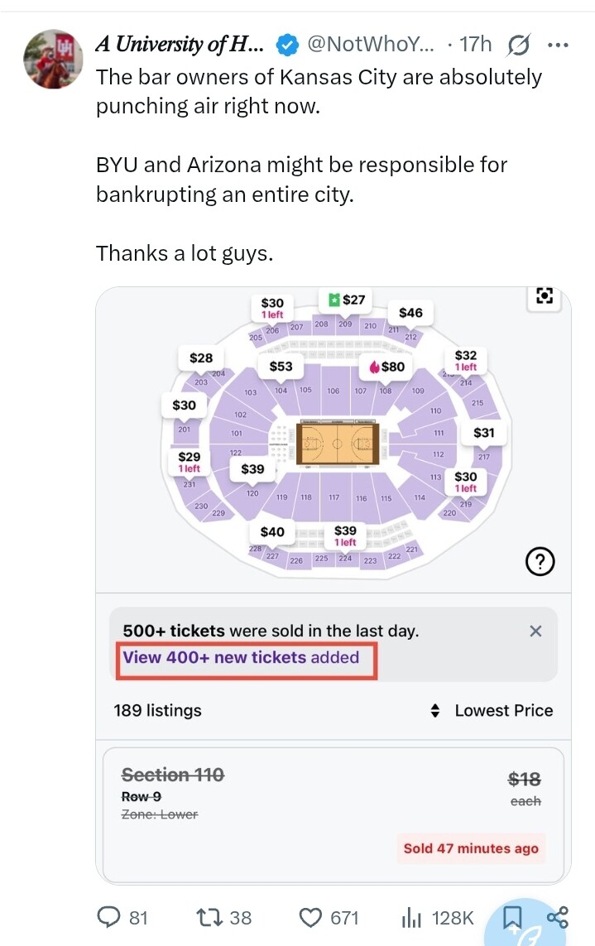Open the three-dot more options menu
595x946 pixels.
click(559, 45)
